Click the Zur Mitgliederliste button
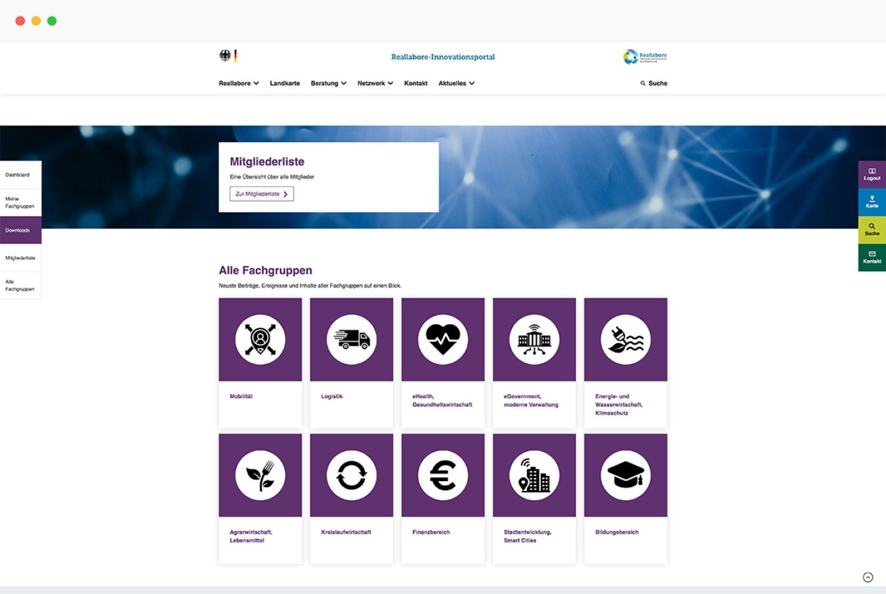This screenshot has width=886, height=594. tap(261, 194)
